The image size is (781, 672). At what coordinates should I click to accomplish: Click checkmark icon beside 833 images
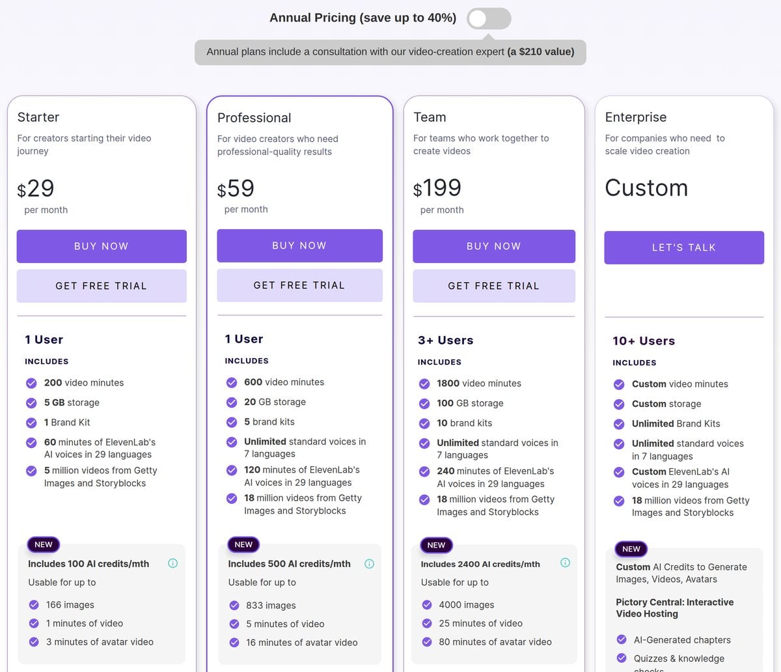pos(234,606)
